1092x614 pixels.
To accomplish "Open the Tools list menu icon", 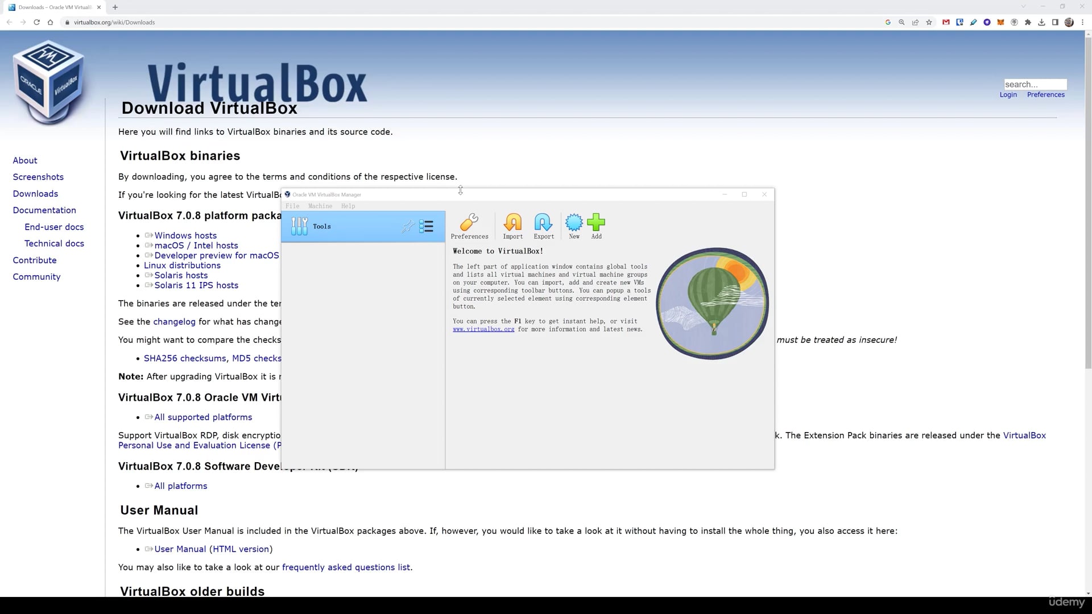I will pos(426,227).
